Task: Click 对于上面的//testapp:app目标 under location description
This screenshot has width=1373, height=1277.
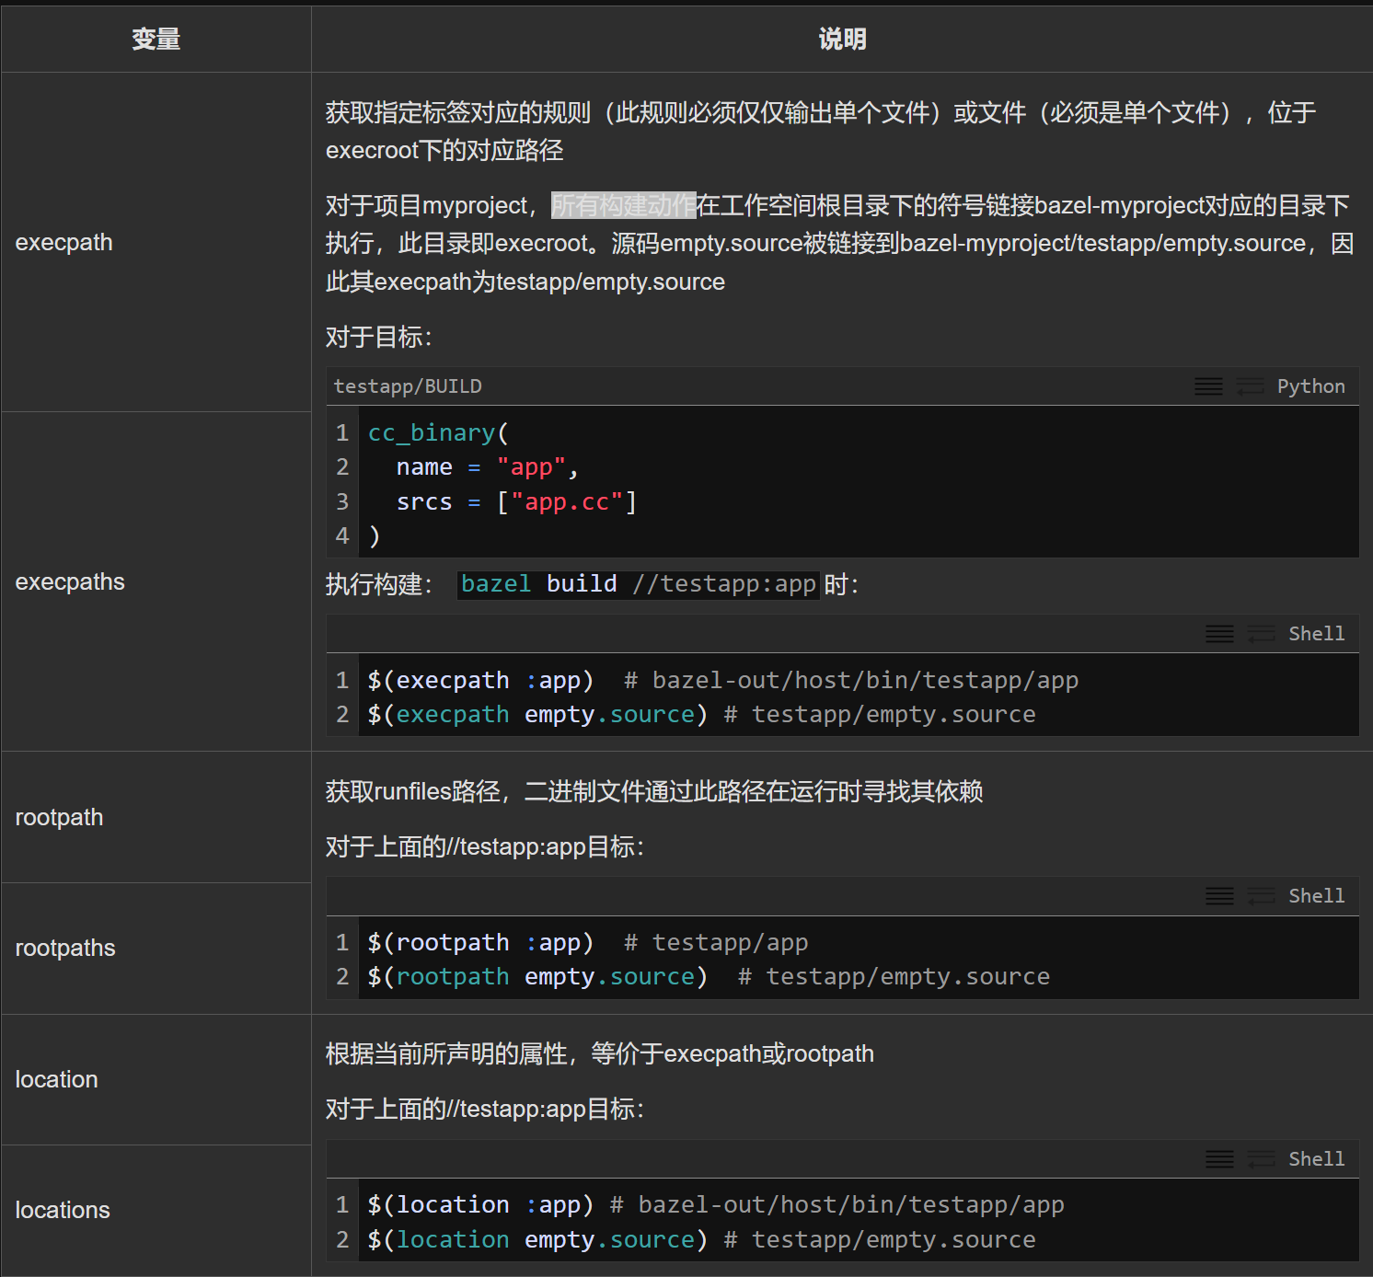Action: pos(485,1109)
